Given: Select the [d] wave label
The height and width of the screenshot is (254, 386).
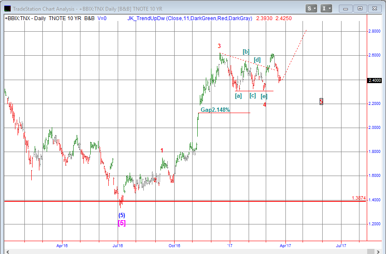Looking at the screenshot, I should point(257,60).
